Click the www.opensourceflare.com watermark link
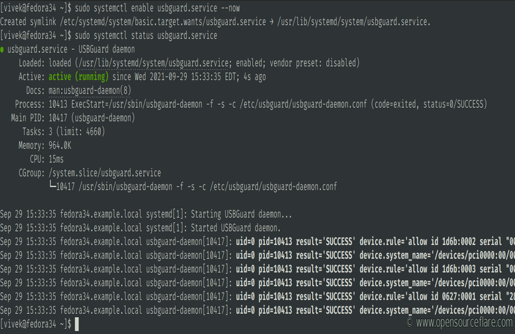This screenshot has width=515, height=334. (x=463, y=323)
